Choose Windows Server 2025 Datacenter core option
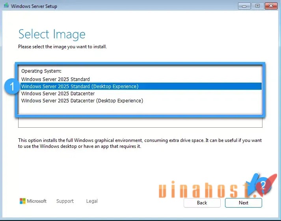 pyautogui.click(x=141, y=94)
